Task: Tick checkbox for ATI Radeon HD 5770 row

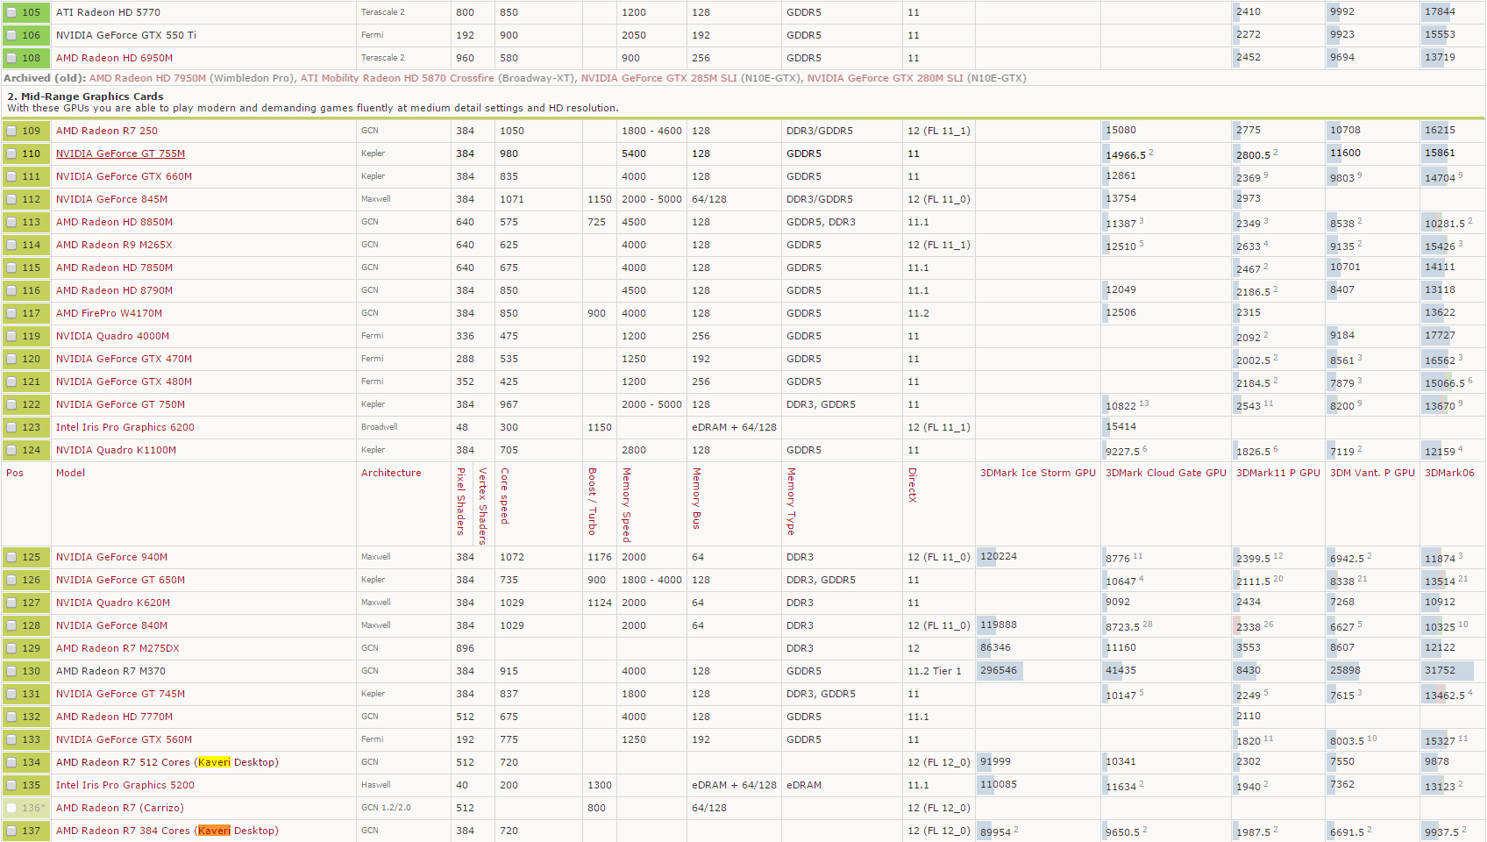Action: pos(11,12)
